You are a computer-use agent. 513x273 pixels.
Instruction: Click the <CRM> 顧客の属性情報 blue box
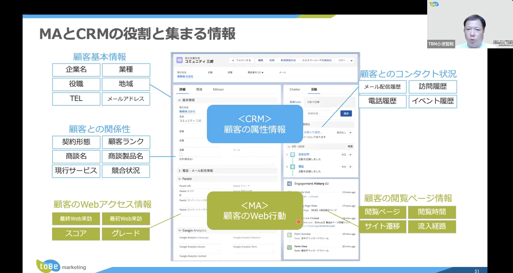pos(255,124)
